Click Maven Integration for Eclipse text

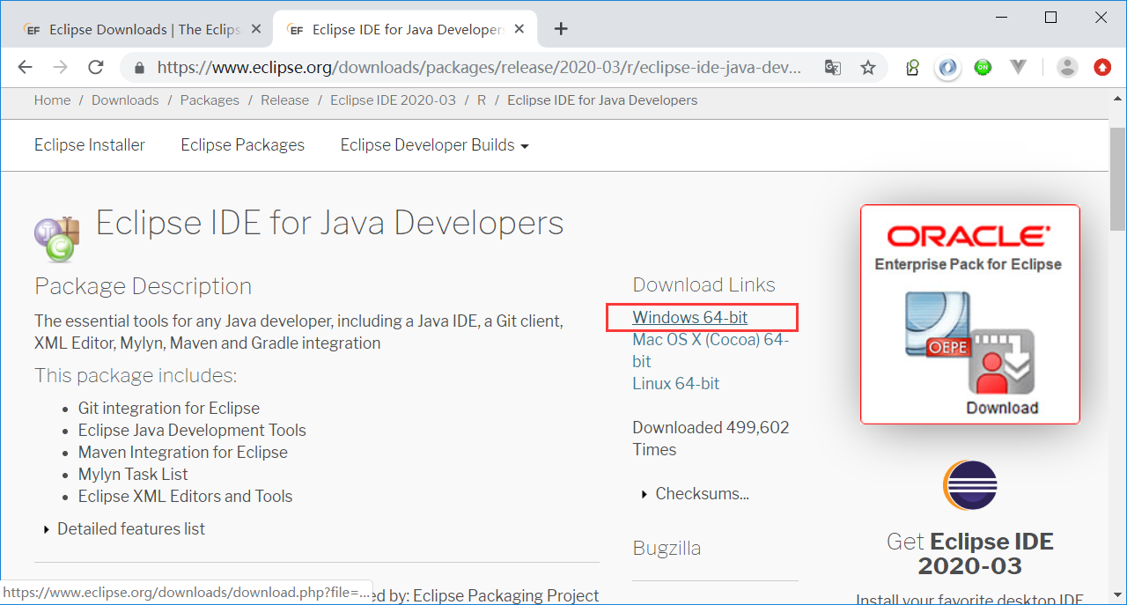click(183, 453)
